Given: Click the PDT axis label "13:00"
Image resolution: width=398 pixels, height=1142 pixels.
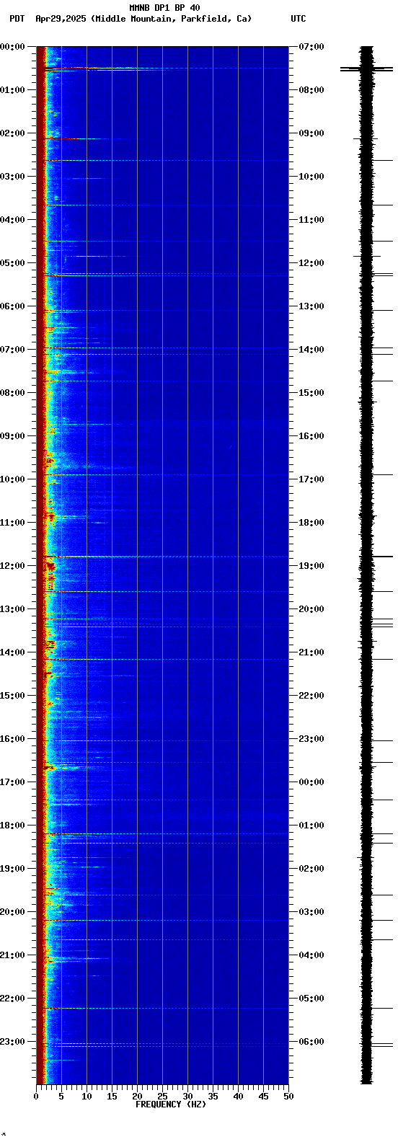Looking at the screenshot, I should (x=12, y=609).
